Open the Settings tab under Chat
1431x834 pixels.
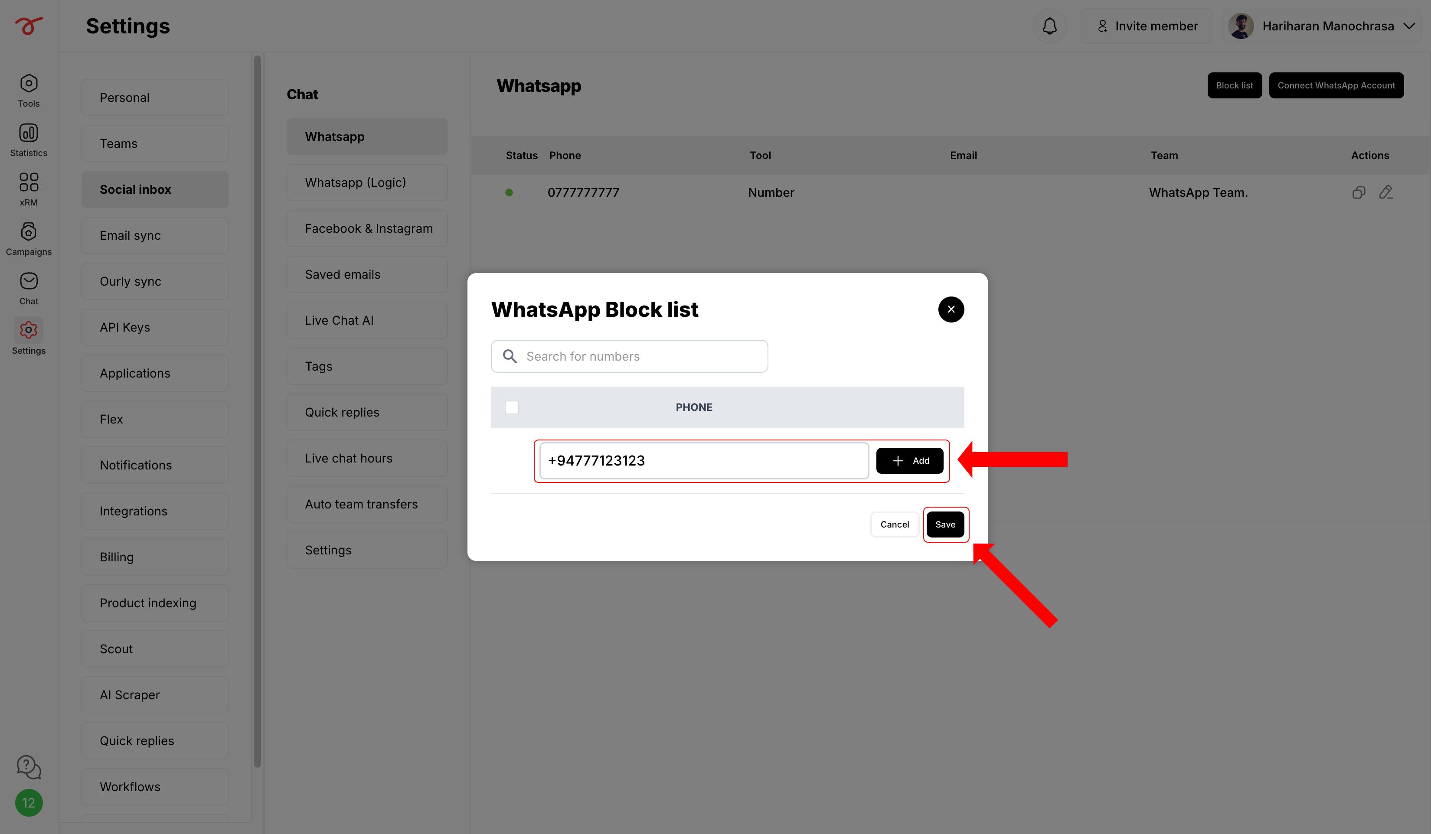(x=367, y=551)
